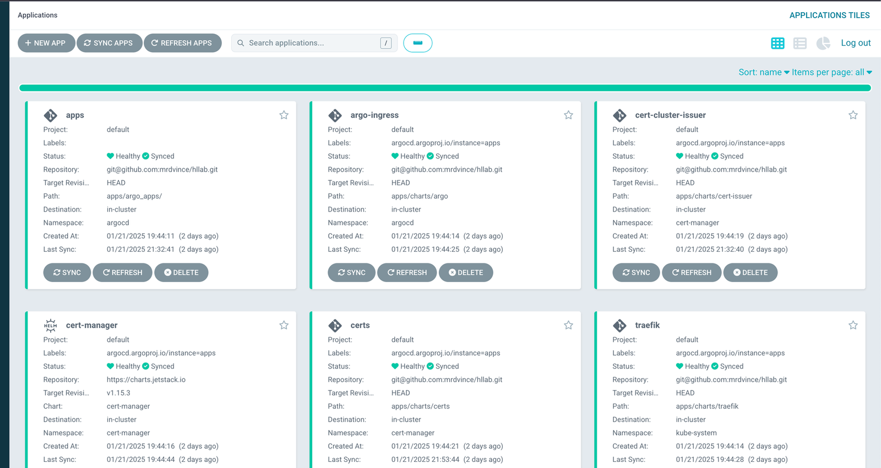This screenshot has width=881, height=468.
Task: Click the git icon on argo-ingress tile
Action: point(335,115)
